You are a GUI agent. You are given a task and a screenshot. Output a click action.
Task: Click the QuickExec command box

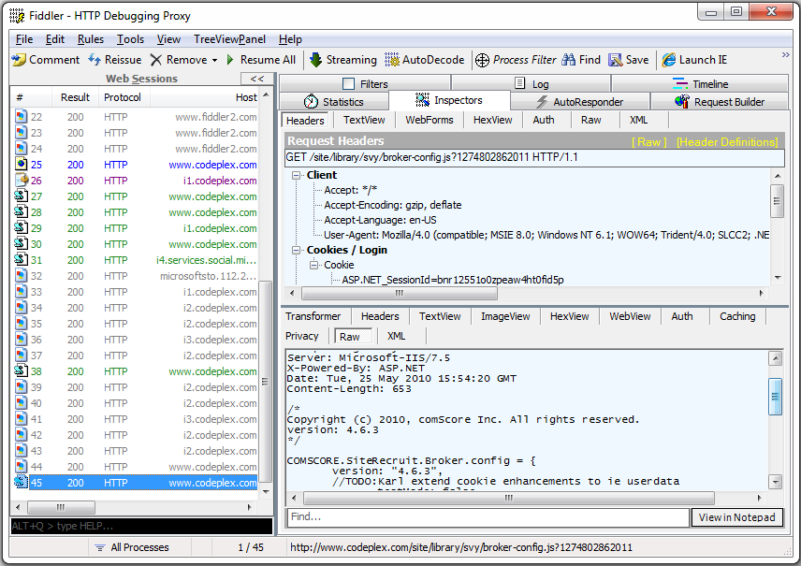(x=141, y=526)
